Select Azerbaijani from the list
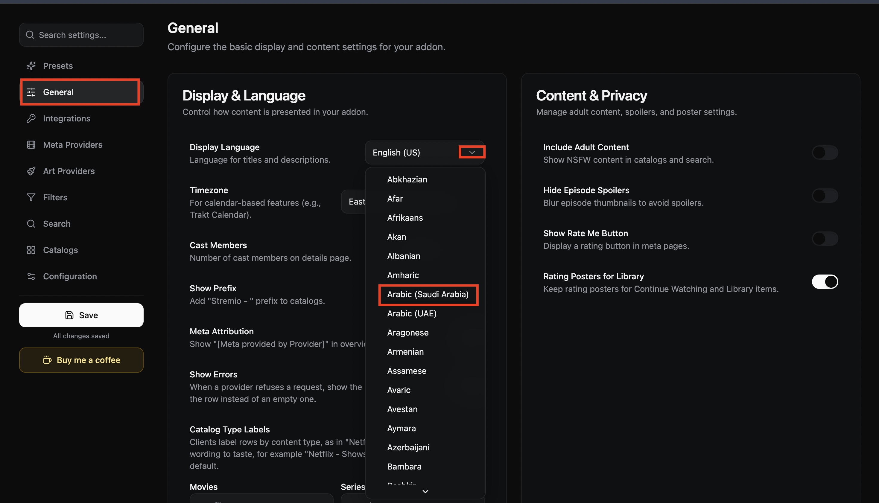The image size is (879, 503). tap(425, 447)
